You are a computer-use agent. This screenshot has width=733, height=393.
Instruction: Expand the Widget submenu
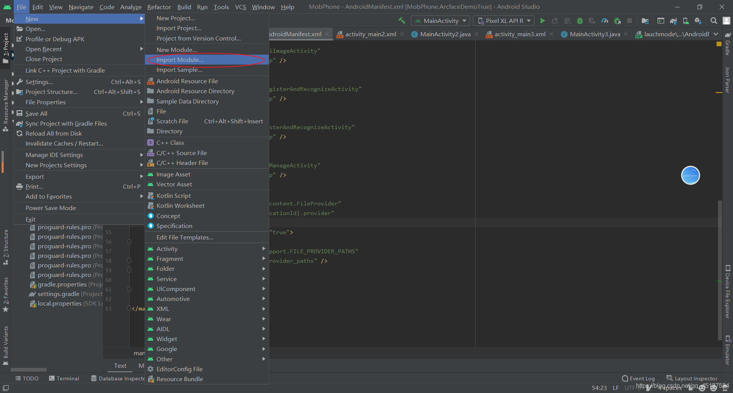(207, 339)
